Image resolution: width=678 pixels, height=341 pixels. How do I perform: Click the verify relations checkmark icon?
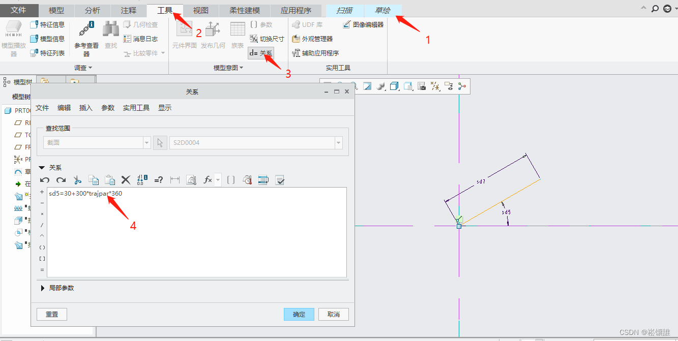(279, 180)
